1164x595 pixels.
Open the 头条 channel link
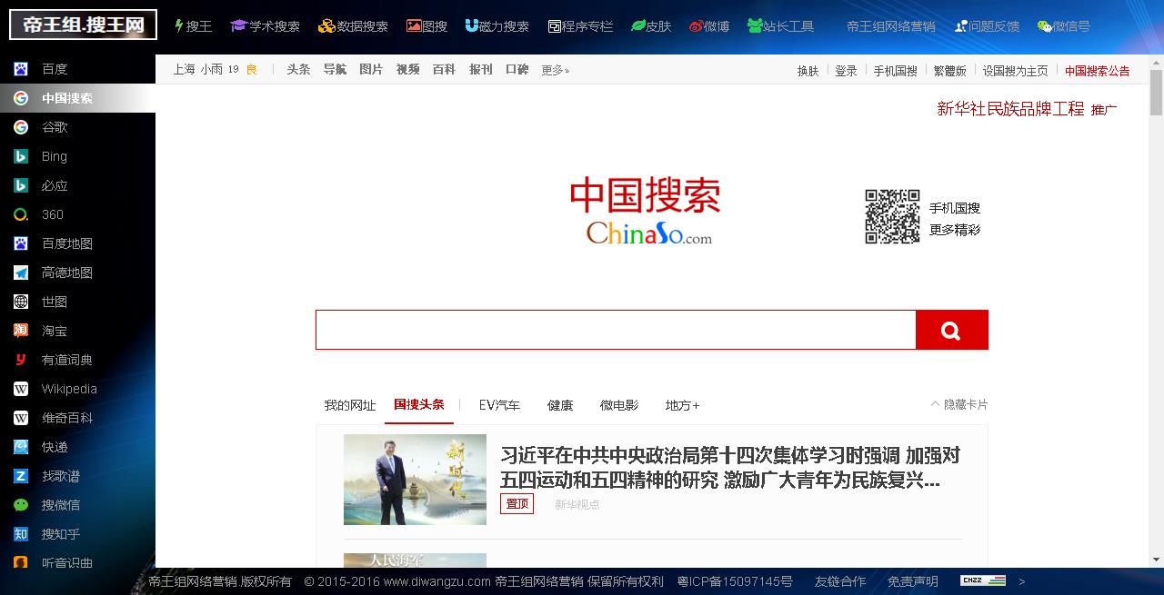[298, 69]
